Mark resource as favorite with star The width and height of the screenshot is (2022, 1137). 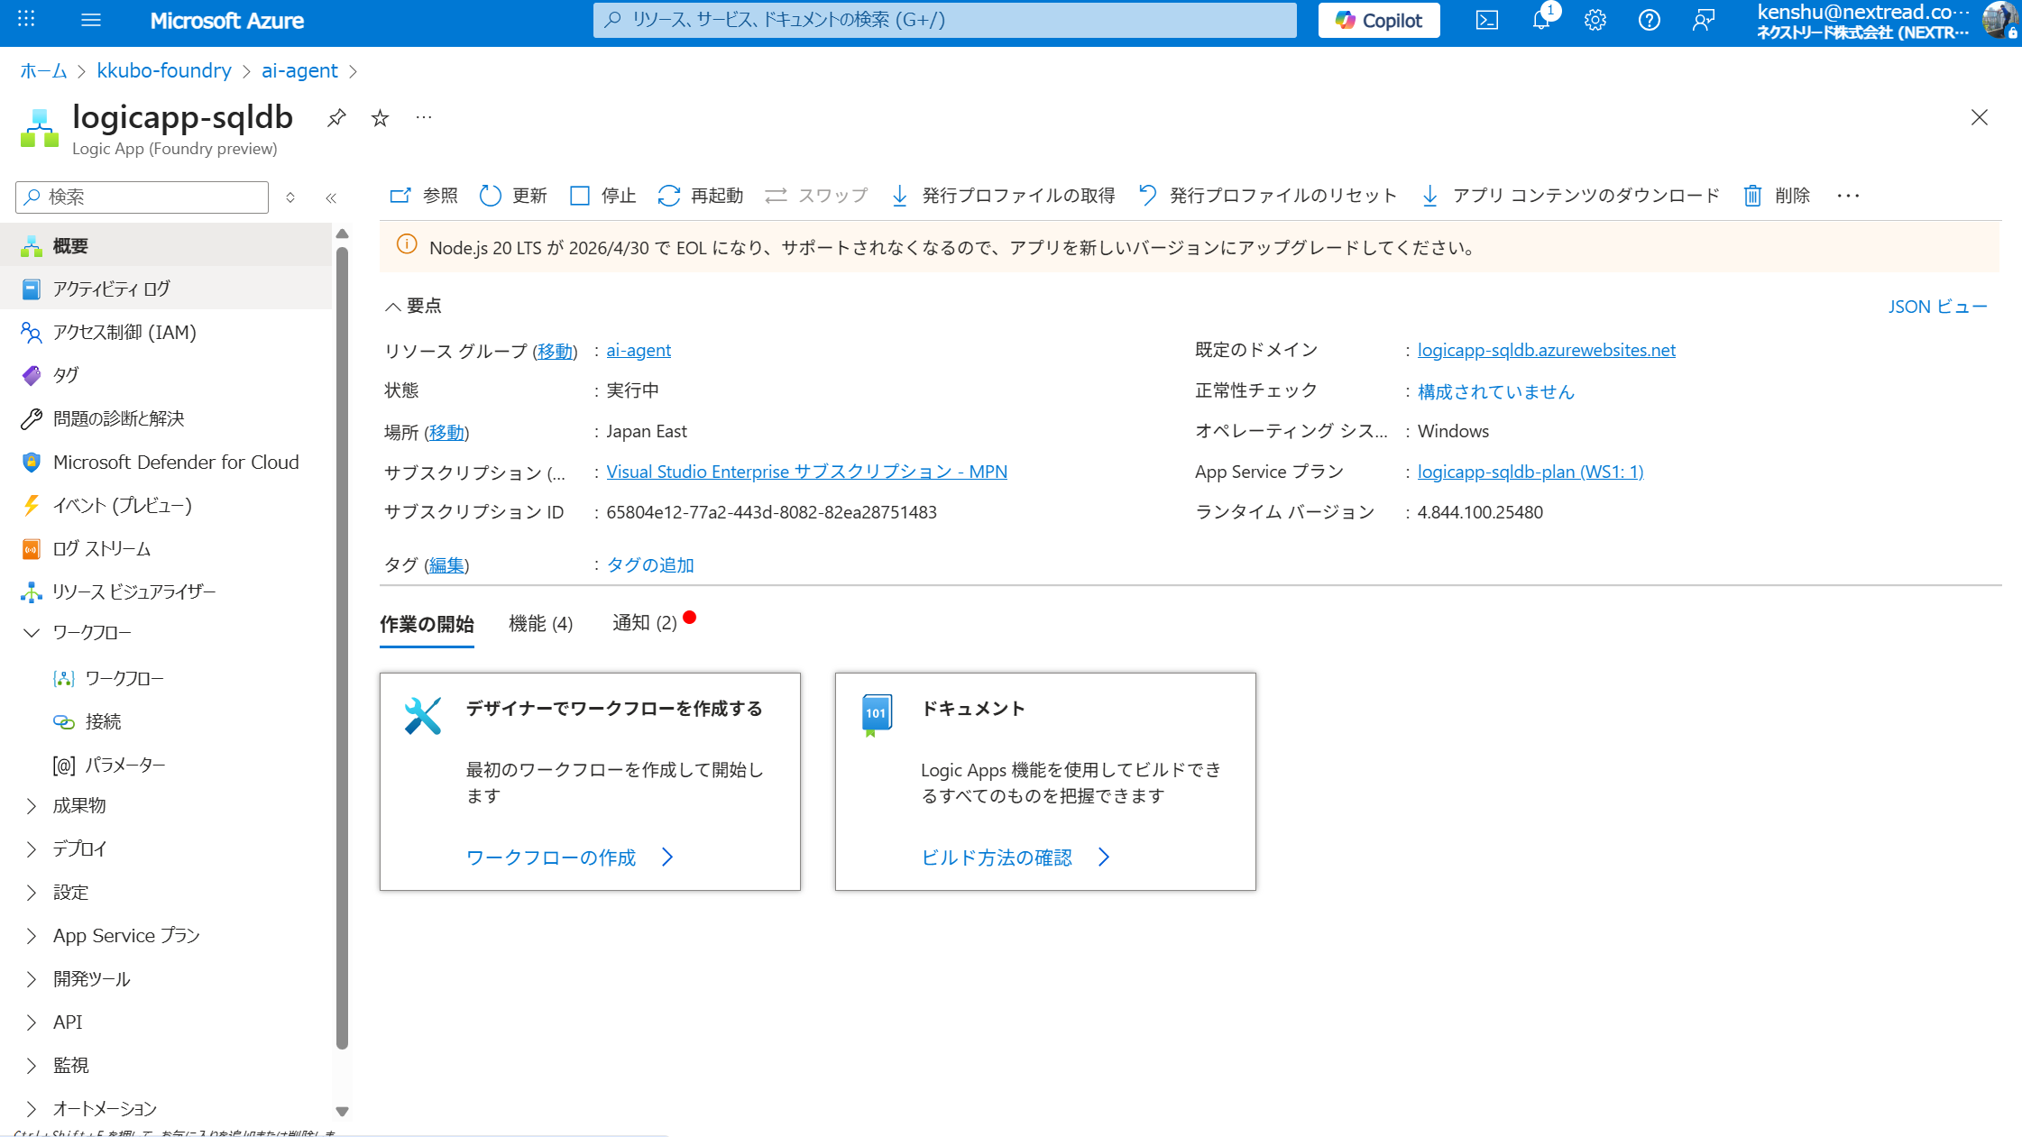pos(380,118)
